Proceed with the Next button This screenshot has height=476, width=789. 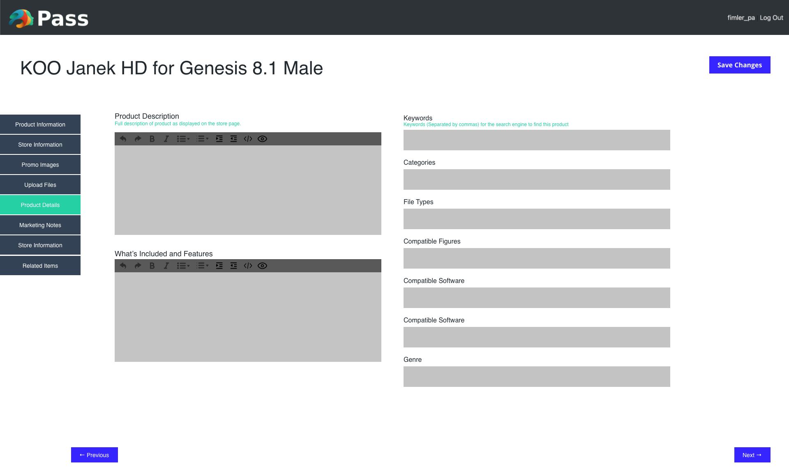(x=752, y=455)
